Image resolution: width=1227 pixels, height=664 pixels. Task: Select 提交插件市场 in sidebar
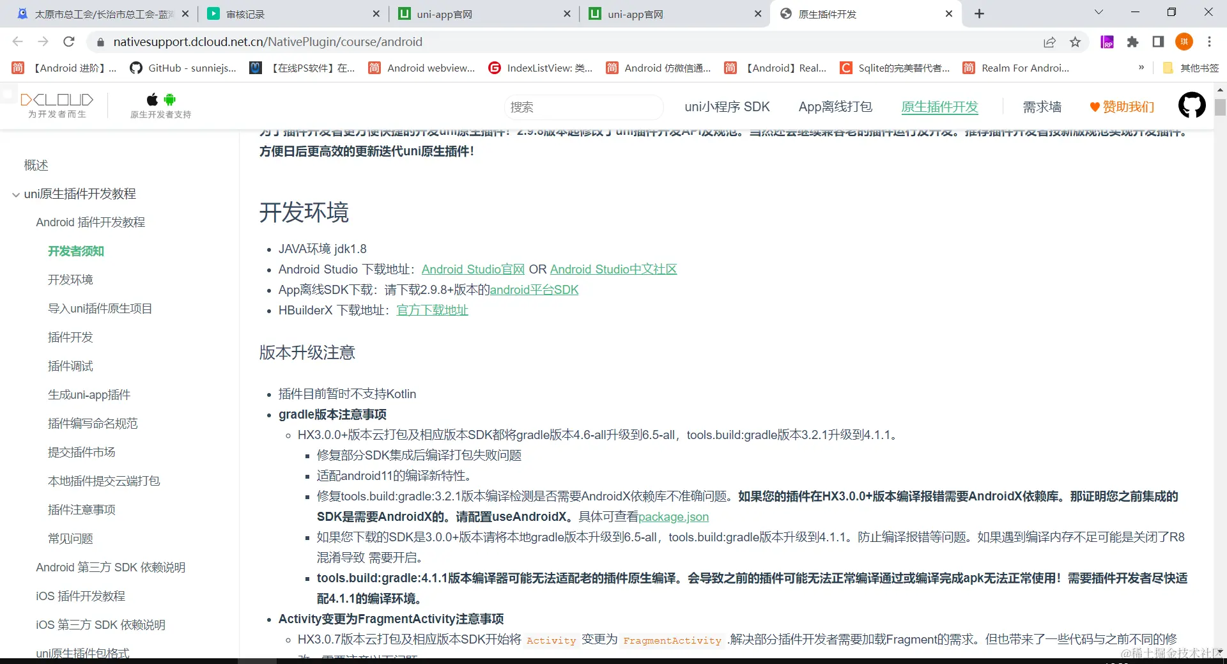point(82,452)
